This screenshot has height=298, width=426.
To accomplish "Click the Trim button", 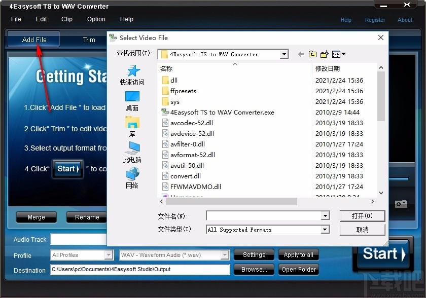I will tap(89, 40).
